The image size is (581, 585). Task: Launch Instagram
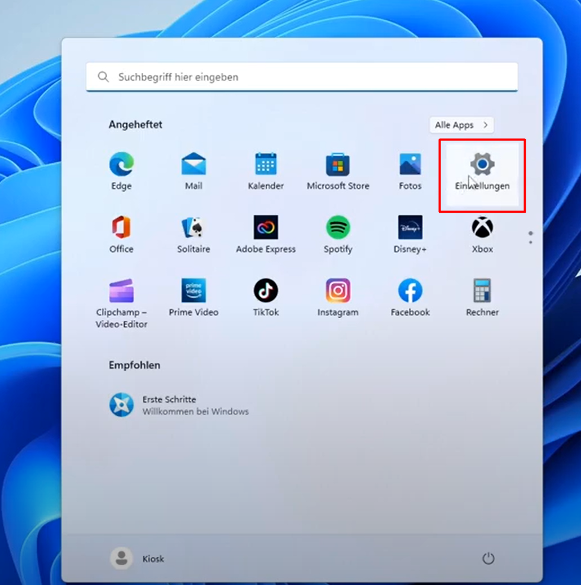tap(338, 297)
